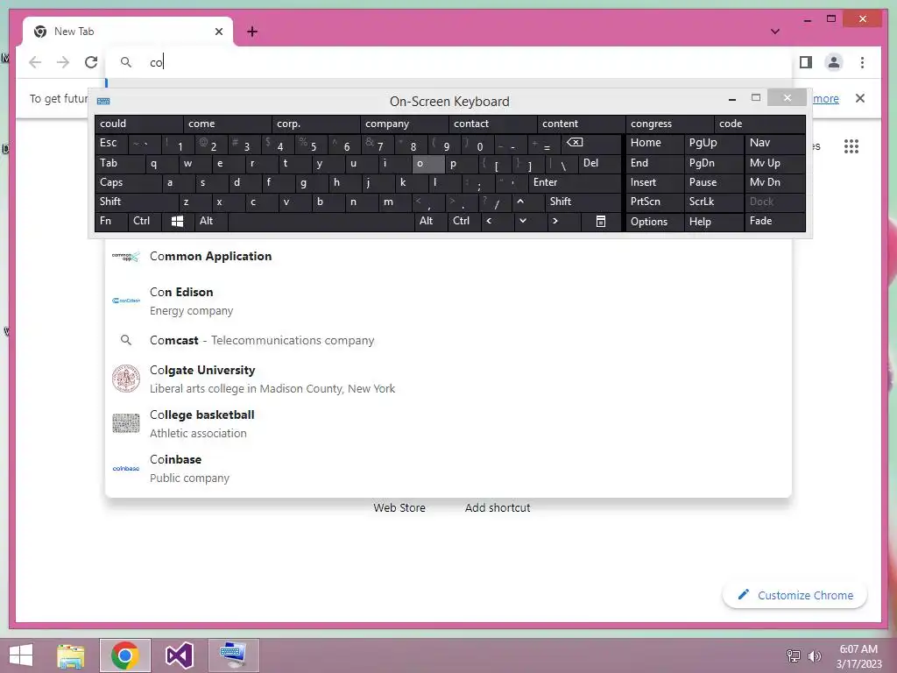Toggle the Fn key

point(111,221)
